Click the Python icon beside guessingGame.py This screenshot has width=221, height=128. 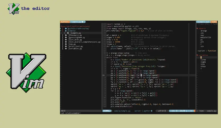tap(66, 37)
